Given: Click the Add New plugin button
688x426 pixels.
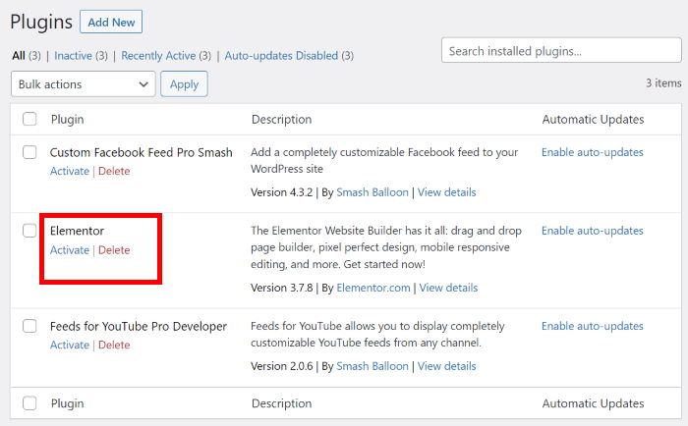Looking at the screenshot, I should tap(111, 22).
